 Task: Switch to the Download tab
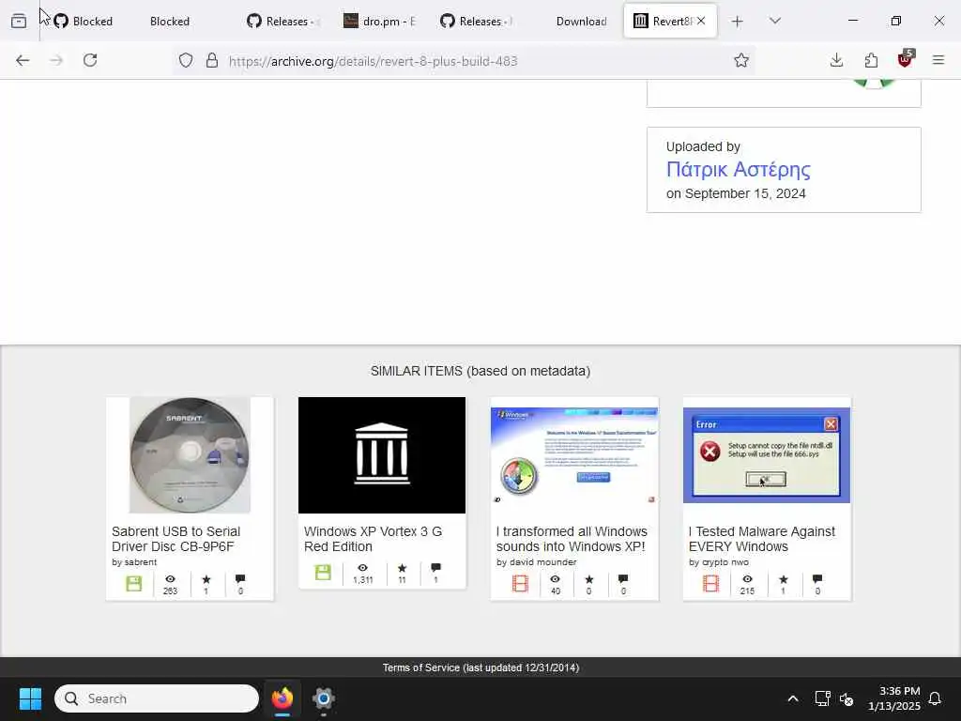coord(581,22)
